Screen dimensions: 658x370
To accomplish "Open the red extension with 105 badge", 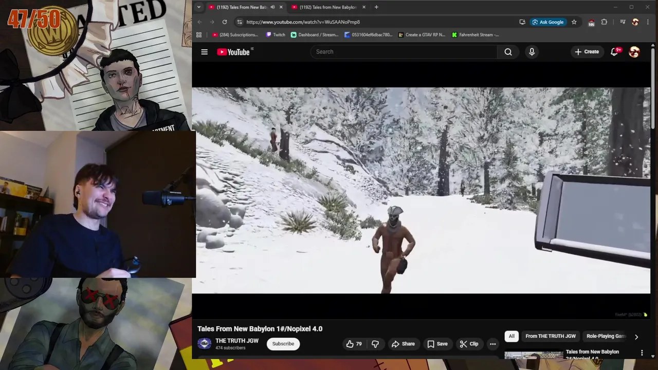I will [591, 22].
